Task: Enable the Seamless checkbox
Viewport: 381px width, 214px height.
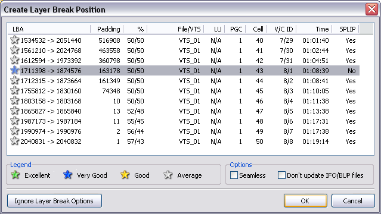Action: (234, 175)
